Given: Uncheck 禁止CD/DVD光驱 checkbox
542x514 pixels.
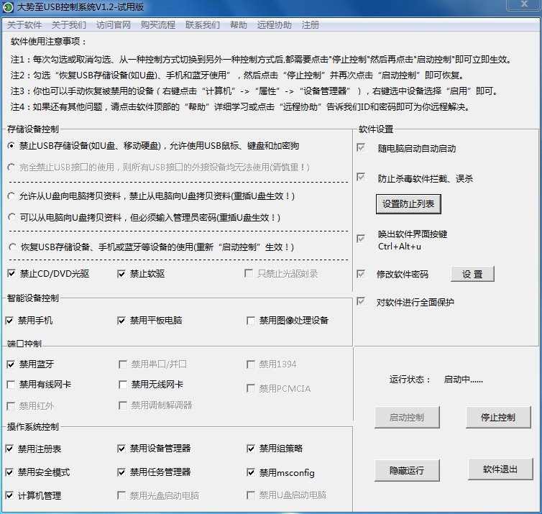Looking at the screenshot, I should tap(12, 274).
